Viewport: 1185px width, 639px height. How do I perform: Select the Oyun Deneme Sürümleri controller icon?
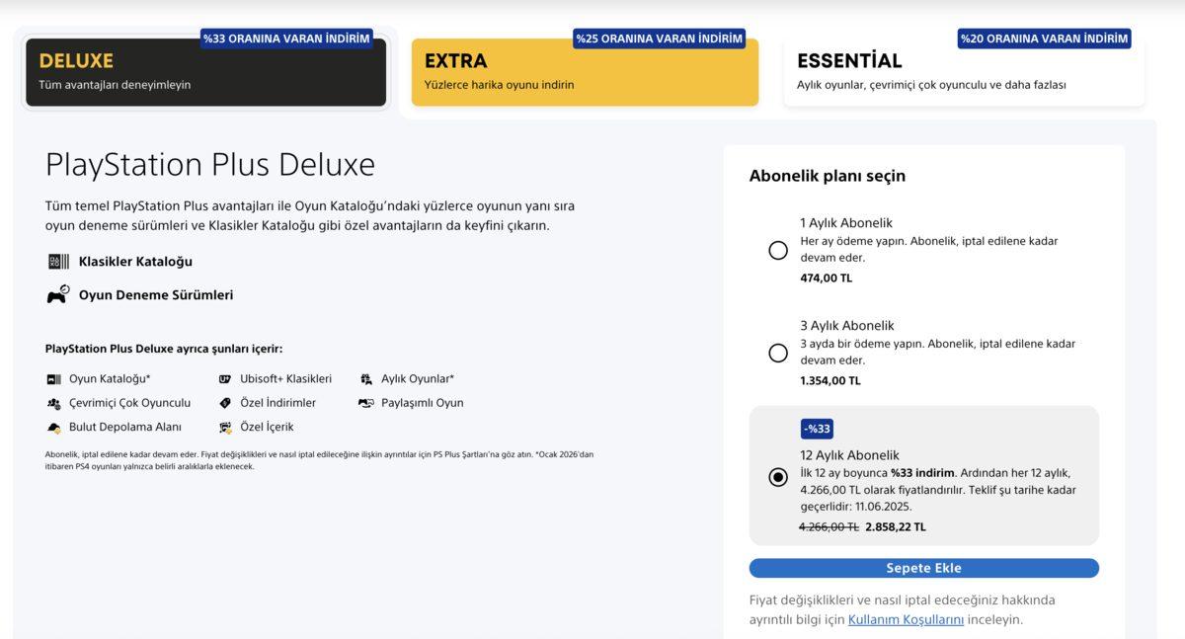58,293
